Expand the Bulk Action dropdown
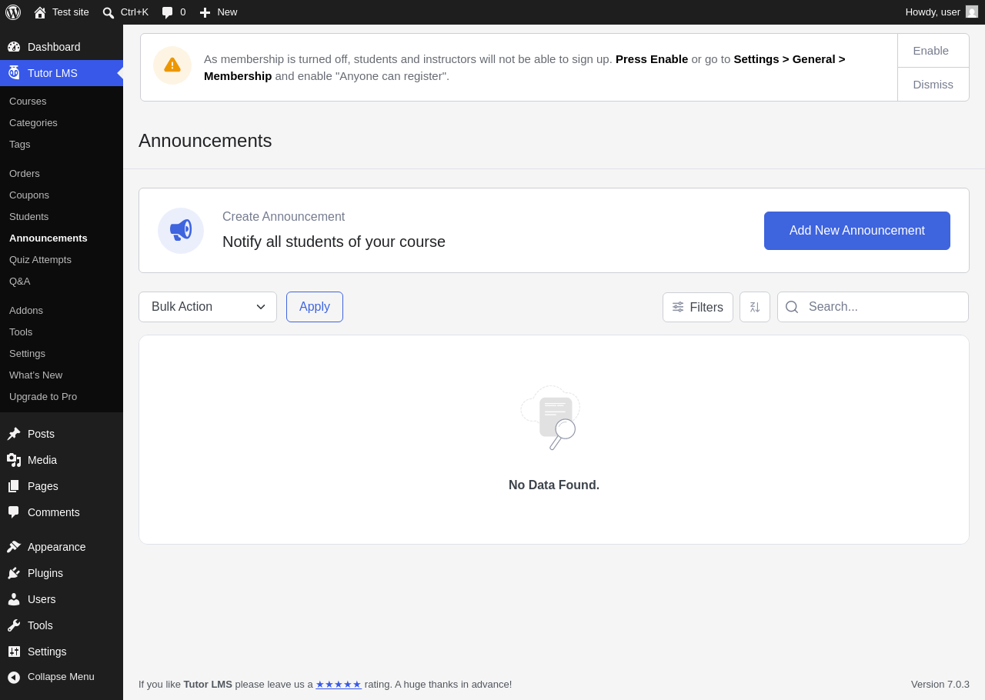Viewport: 985px width, 700px height. tap(208, 307)
